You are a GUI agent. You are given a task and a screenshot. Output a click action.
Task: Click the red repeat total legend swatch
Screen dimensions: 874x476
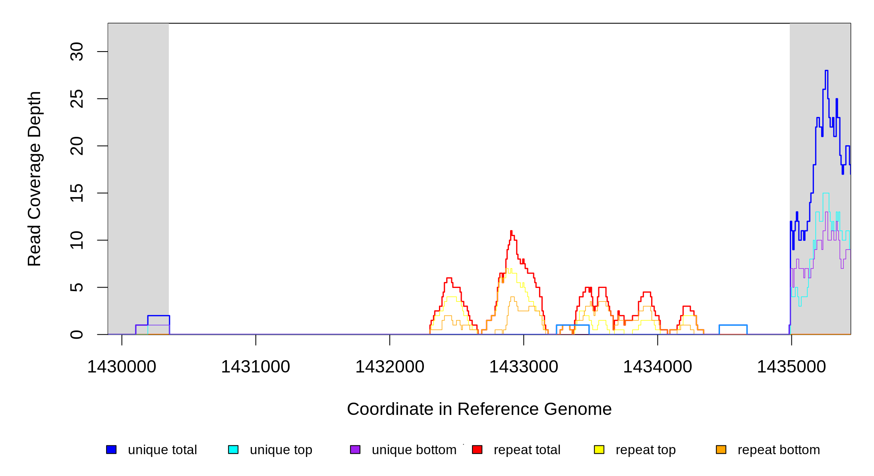[477, 449]
